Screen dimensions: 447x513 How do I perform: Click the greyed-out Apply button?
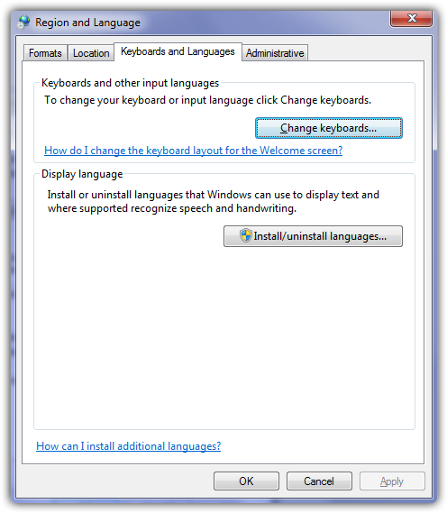coord(392,481)
